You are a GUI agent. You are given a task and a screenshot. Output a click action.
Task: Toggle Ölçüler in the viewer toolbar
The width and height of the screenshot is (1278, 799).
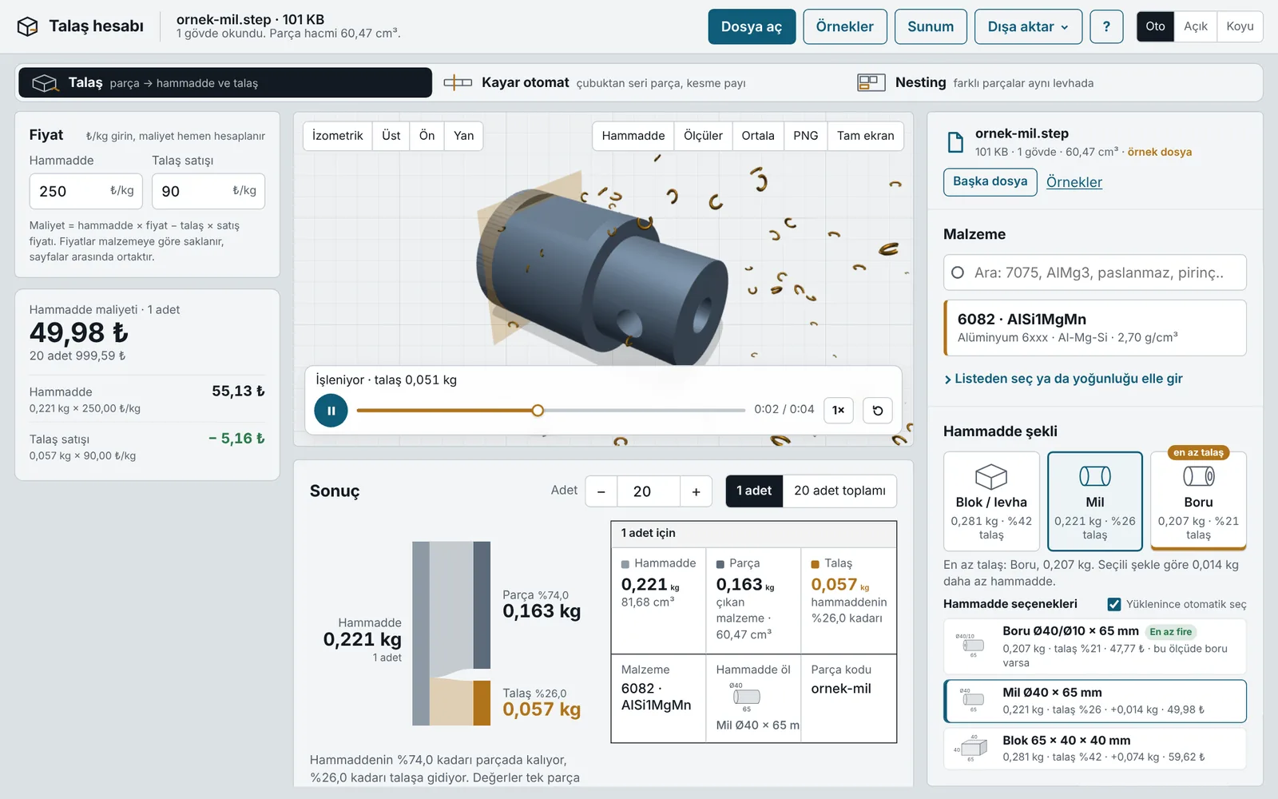(703, 136)
